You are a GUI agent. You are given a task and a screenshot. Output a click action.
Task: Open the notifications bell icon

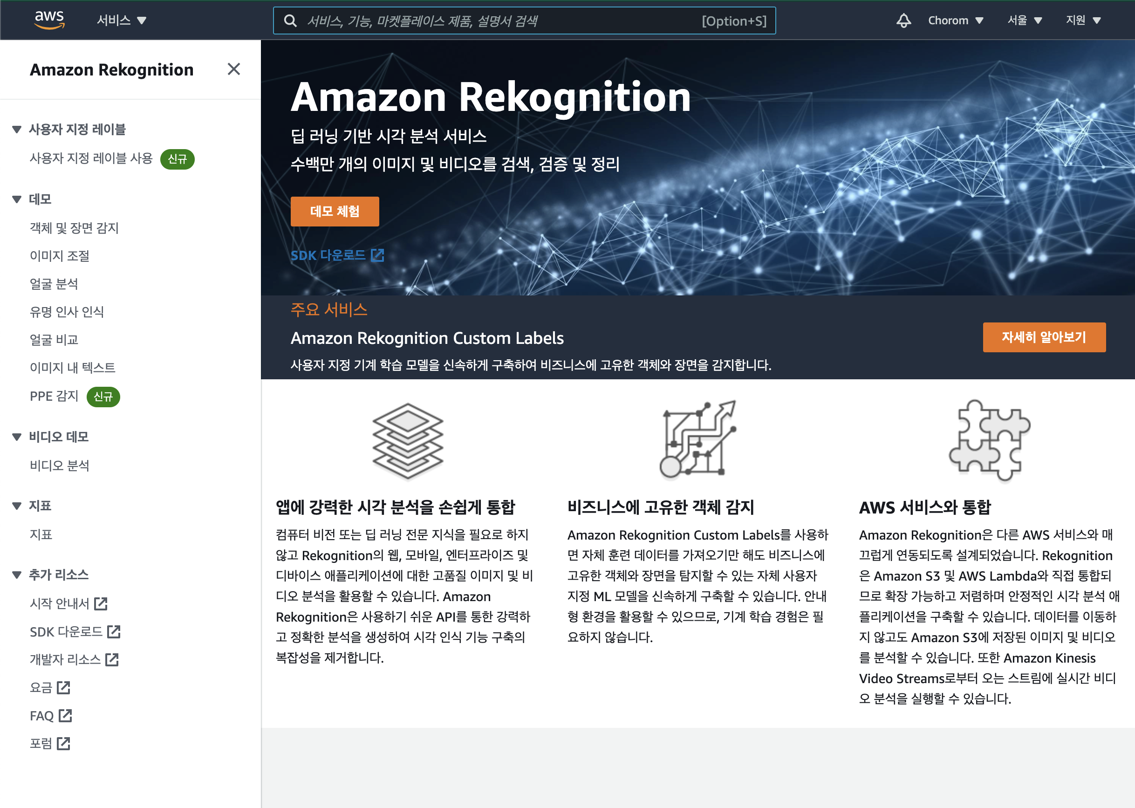pos(903,21)
